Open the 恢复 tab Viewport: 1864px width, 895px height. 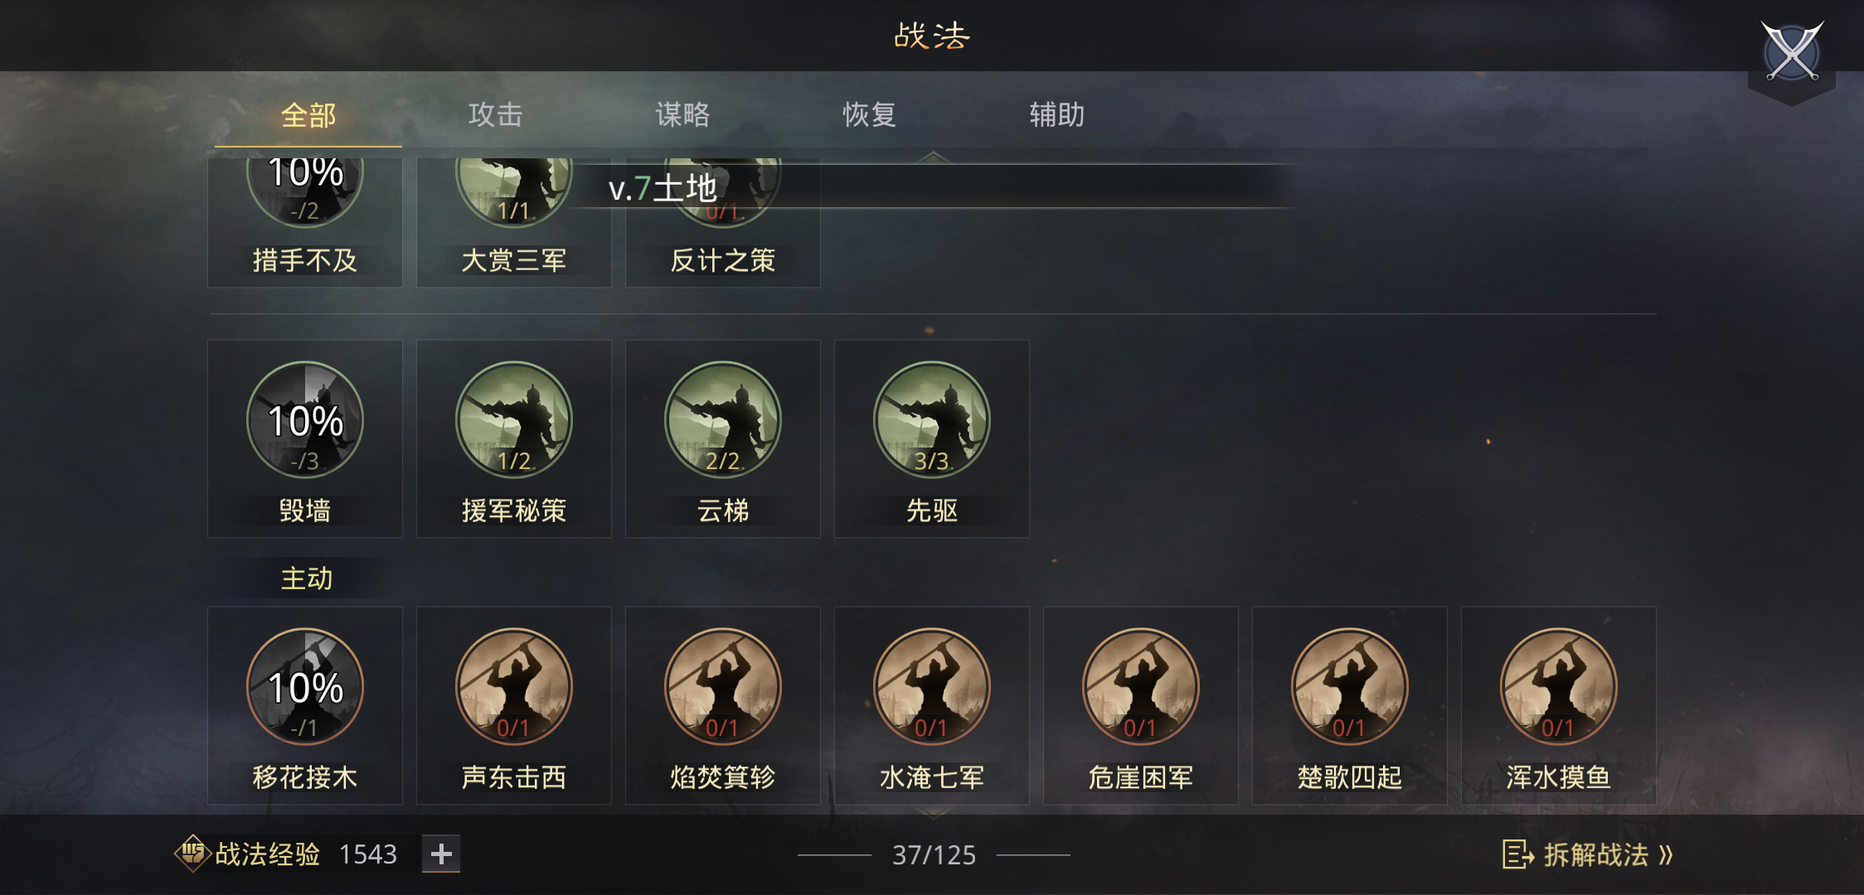[870, 114]
